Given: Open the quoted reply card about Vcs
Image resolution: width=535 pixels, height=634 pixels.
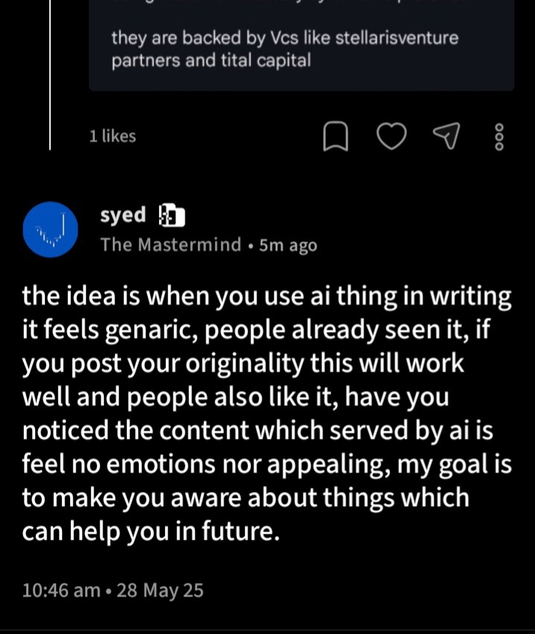Looking at the screenshot, I should pyautogui.click(x=301, y=49).
